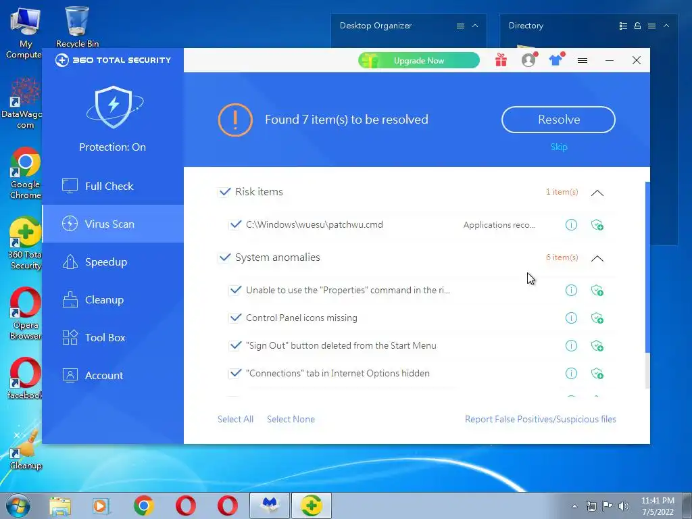Open the 360 hamburger main menu
This screenshot has width=692, height=519.
click(x=583, y=60)
